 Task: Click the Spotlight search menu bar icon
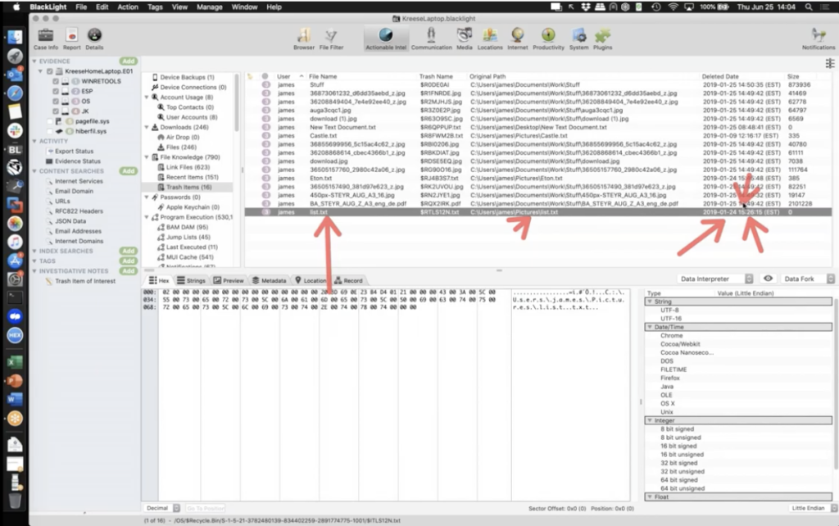809,7
